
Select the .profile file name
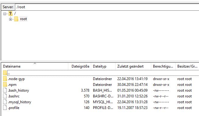[14, 108]
